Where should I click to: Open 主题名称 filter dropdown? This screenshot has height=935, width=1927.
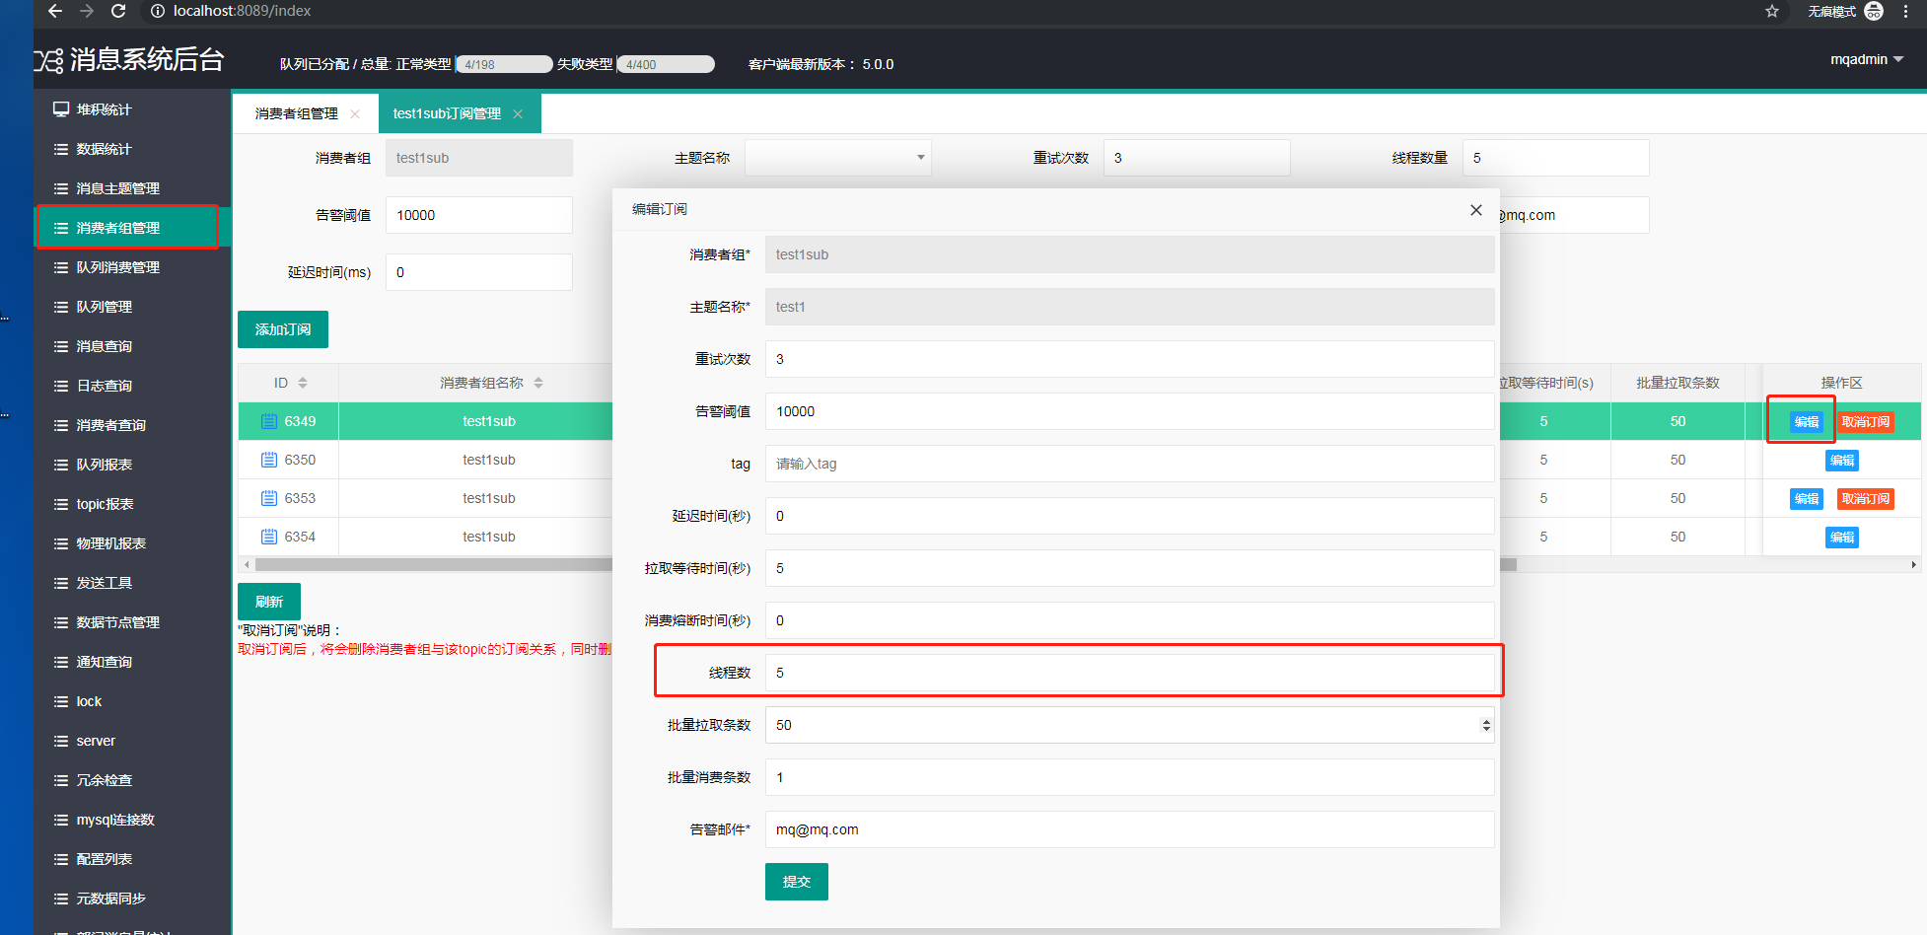pyautogui.click(x=838, y=158)
